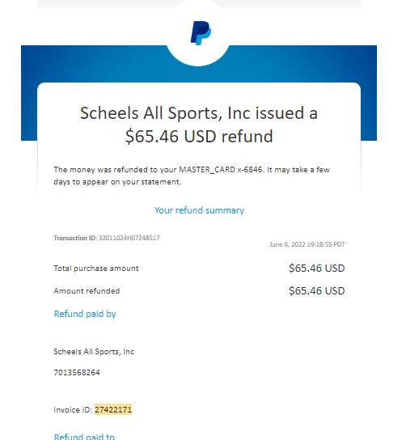Select the Transaction ID number 32011024H07248517
Screen dimensions: 406x440
129,238
